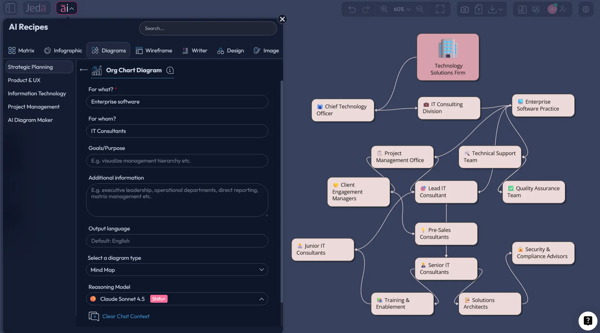Click the download export icon
The width and height of the screenshot is (600, 333).
(x=492, y=9)
